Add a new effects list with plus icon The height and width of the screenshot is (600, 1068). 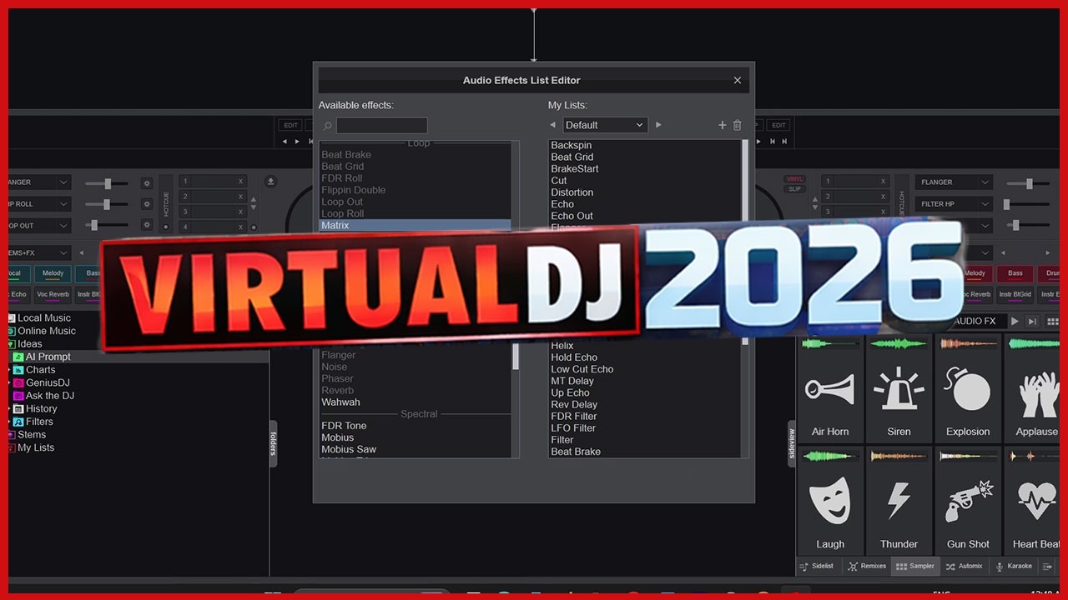click(x=723, y=125)
